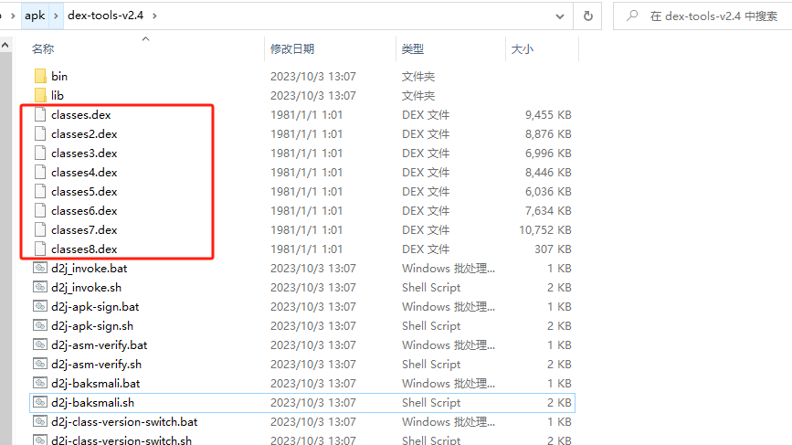
Task: Select the classes3.dex file name
Action: (84, 153)
